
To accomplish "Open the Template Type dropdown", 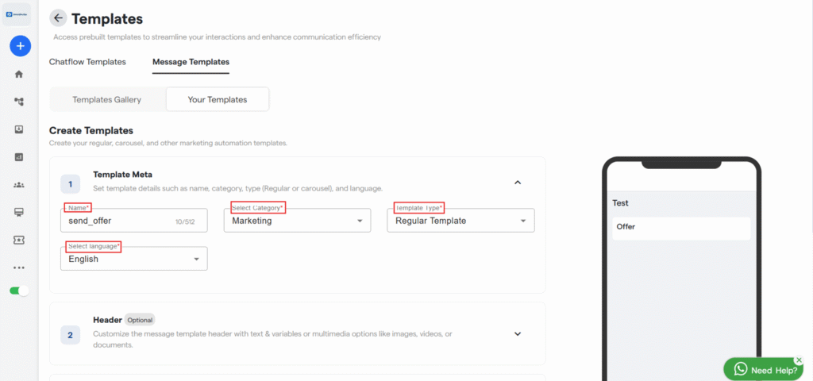I will (x=460, y=221).
